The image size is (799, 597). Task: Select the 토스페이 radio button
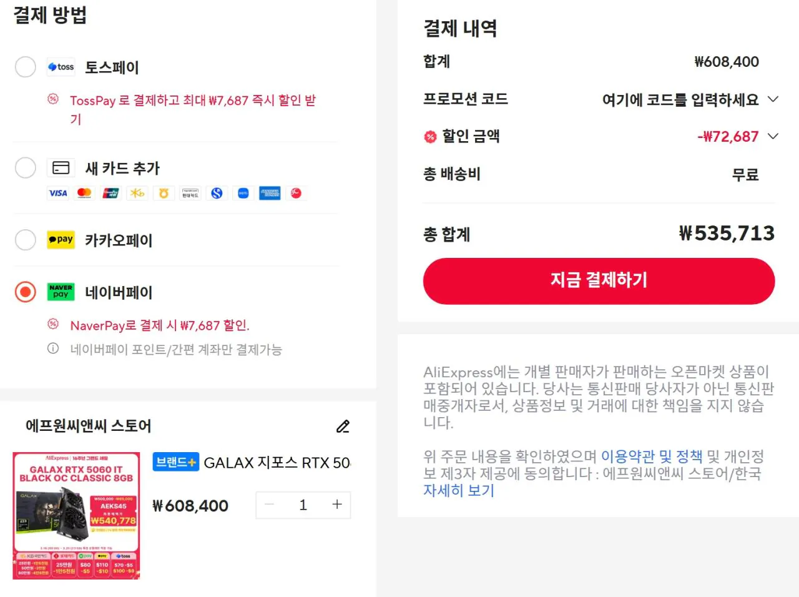pos(26,67)
